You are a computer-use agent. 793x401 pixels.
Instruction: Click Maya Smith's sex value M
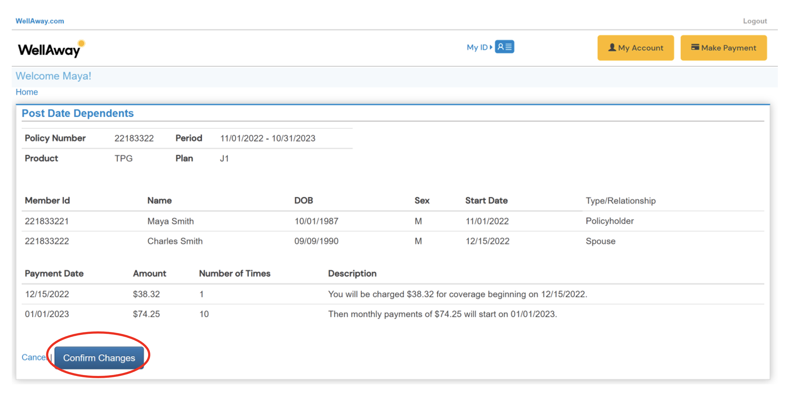pos(418,221)
